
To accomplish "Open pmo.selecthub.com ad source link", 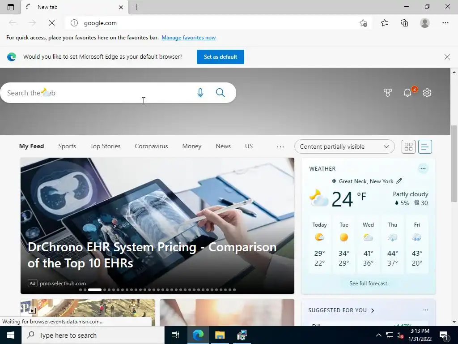I will pos(63,283).
